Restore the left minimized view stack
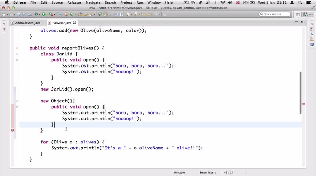Image resolution: width=316 pixels, height=176 pixels. (x=4, y=24)
